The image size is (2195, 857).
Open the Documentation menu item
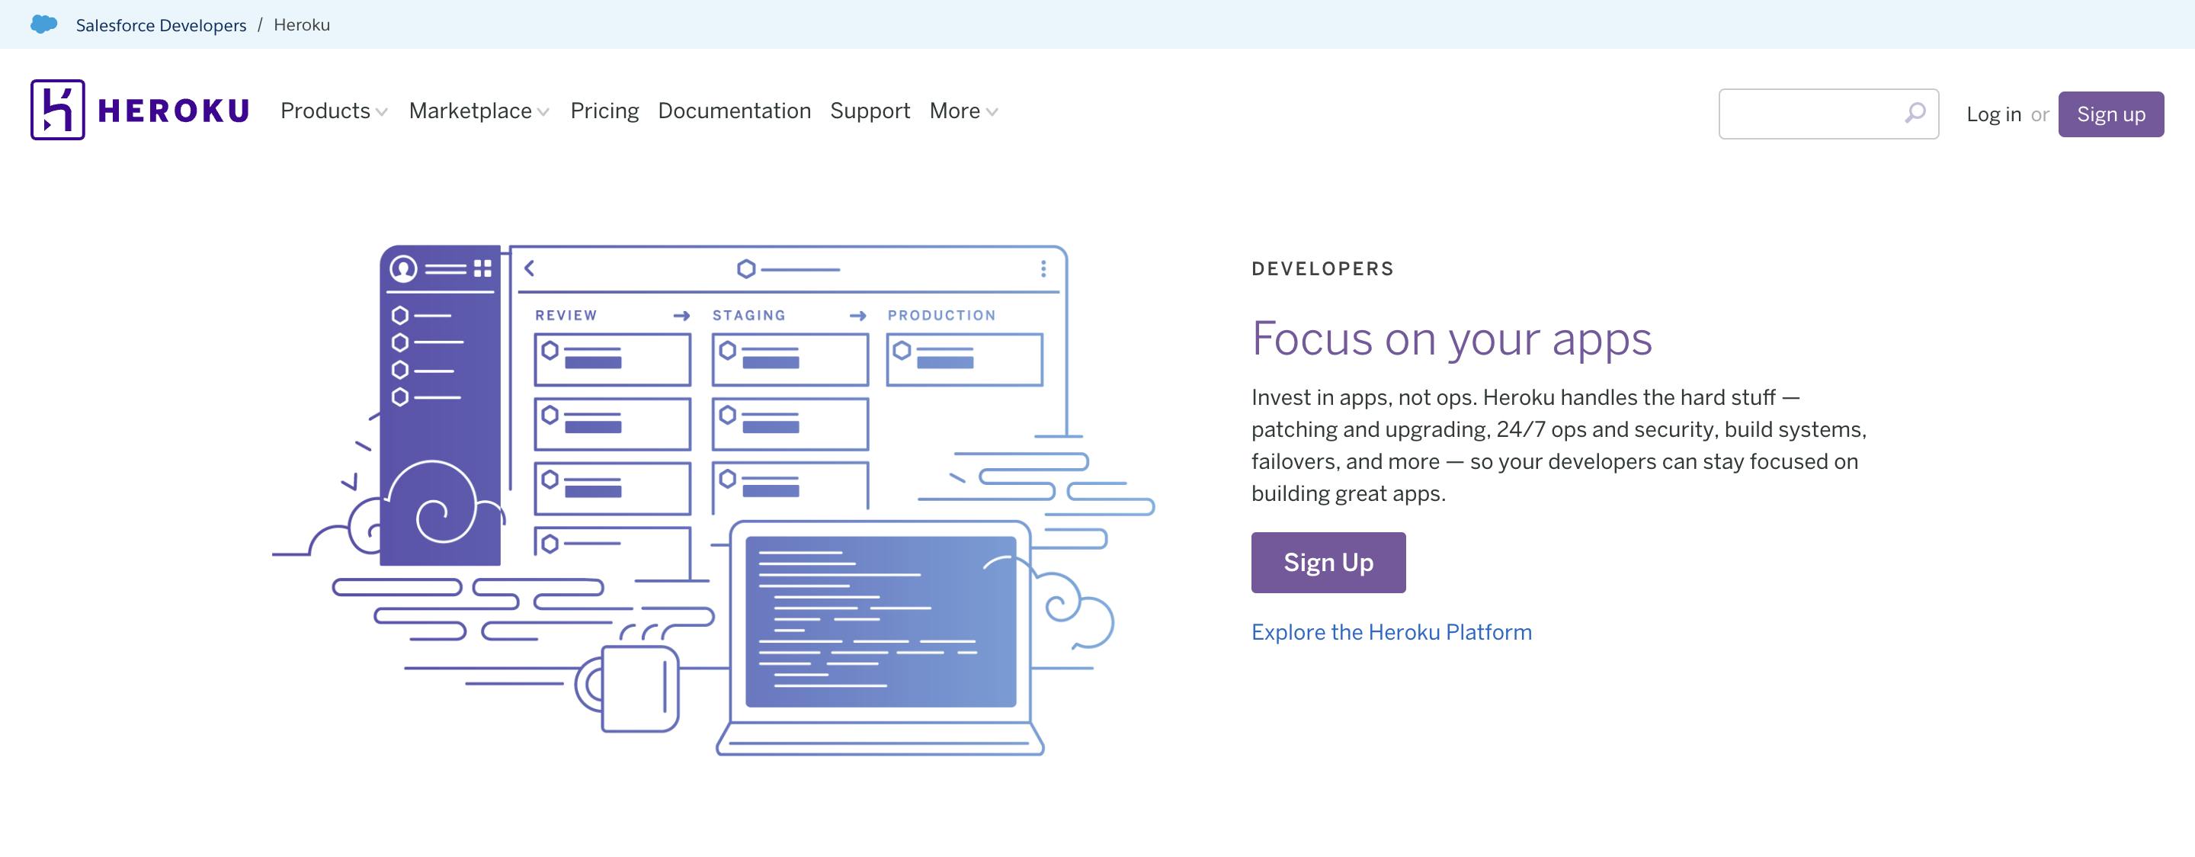click(735, 109)
